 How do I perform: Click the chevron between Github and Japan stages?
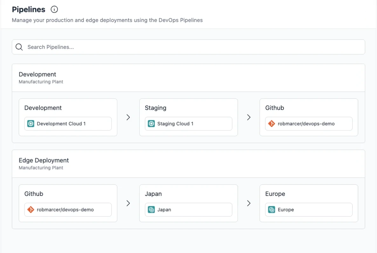(128, 203)
